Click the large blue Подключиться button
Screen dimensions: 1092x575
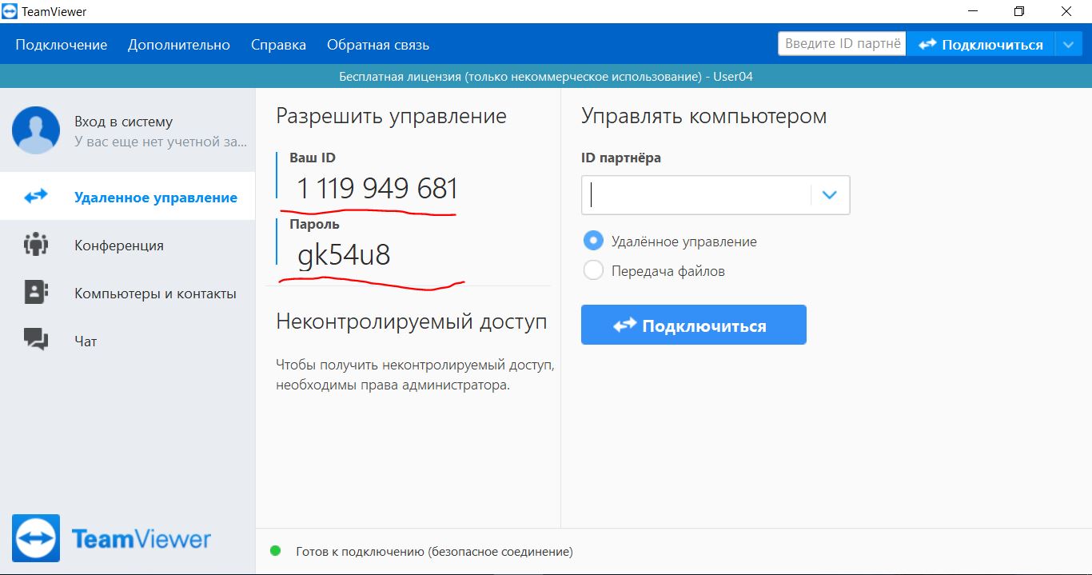coord(694,325)
